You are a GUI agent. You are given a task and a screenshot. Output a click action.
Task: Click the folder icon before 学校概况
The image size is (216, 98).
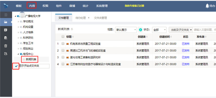pos(21,22)
